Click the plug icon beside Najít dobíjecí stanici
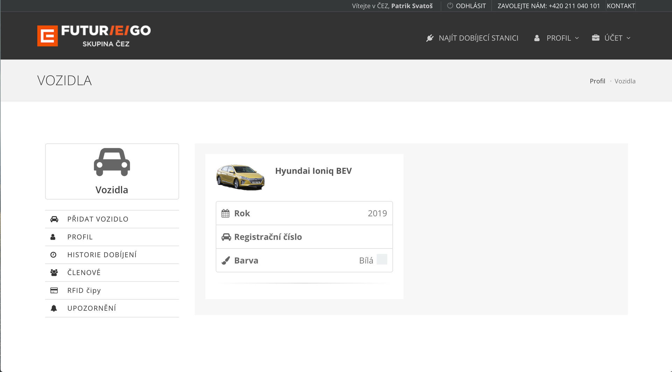 [430, 38]
